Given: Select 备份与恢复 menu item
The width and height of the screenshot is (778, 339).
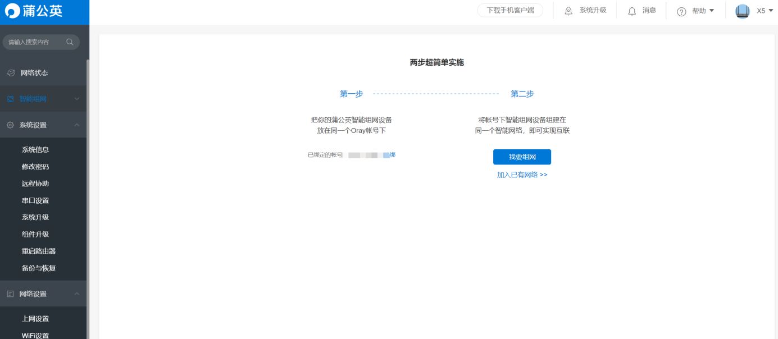Looking at the screenshot, I should (x=39, y=268).
